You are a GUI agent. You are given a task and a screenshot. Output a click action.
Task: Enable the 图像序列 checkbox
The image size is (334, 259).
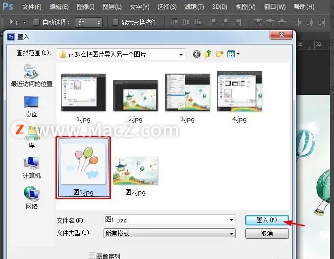point(92,256)
